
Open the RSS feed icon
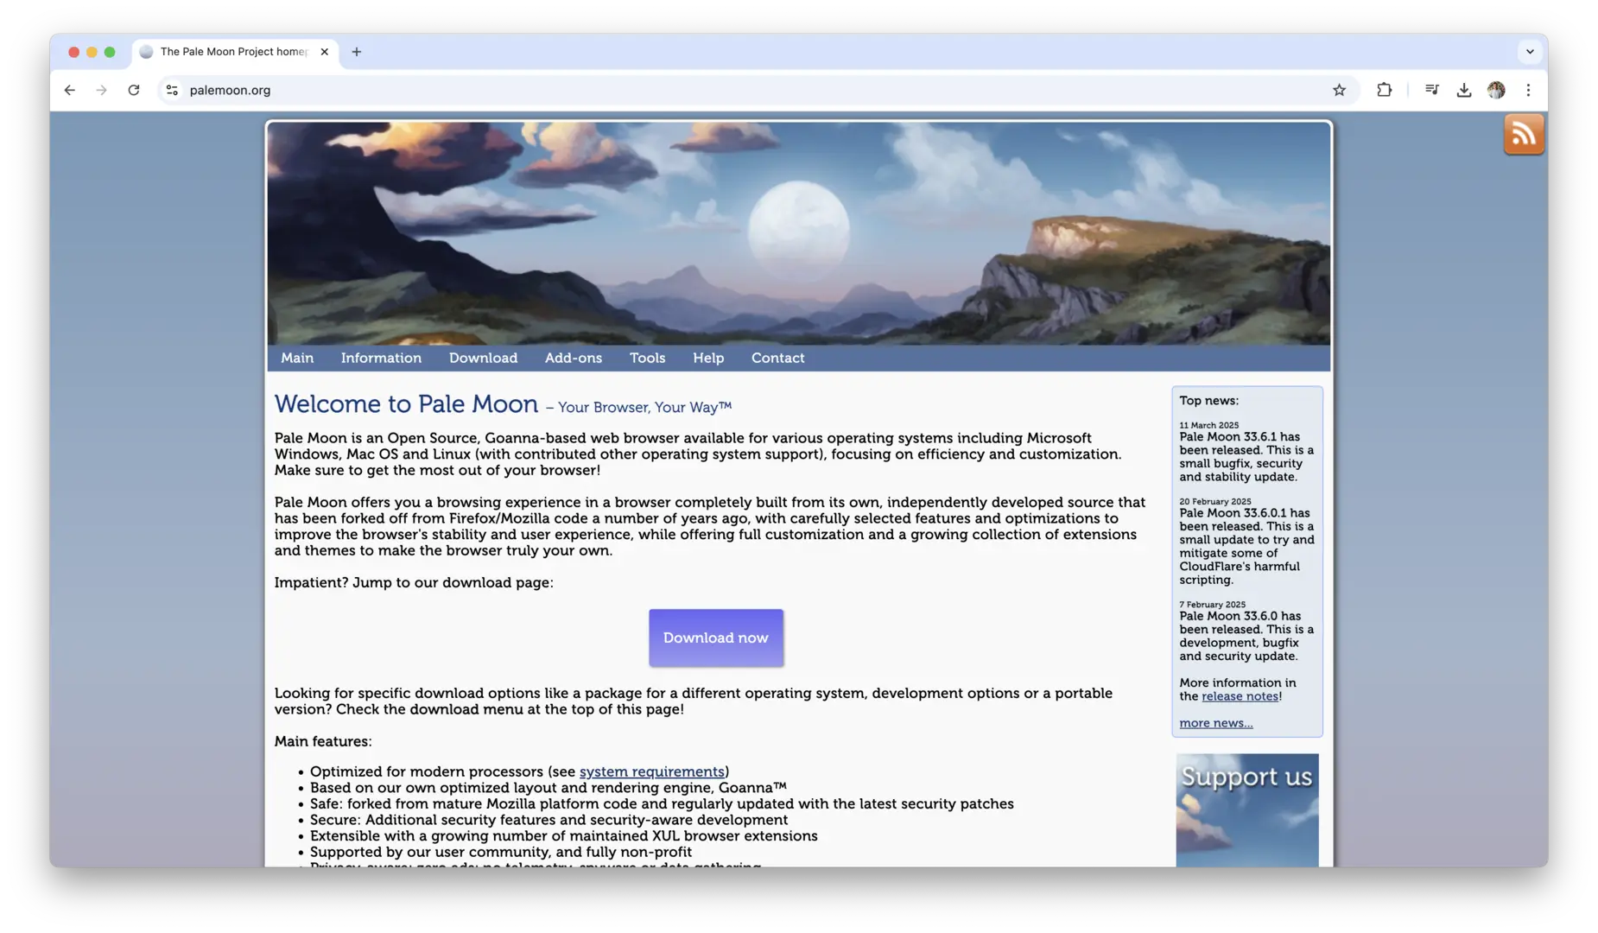click(1523, 135)
